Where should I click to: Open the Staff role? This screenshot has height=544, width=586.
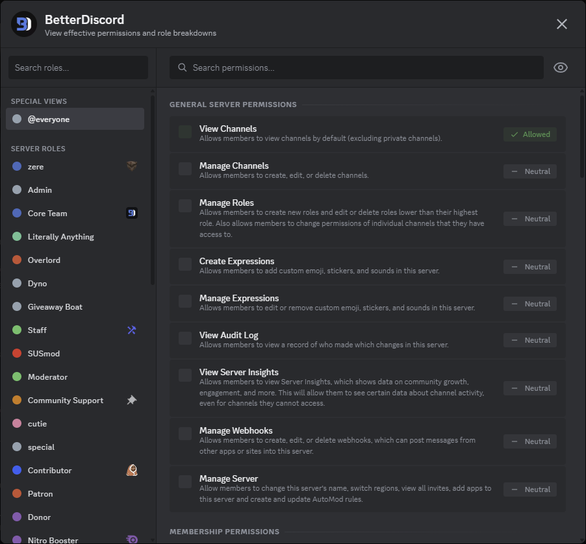75,330
